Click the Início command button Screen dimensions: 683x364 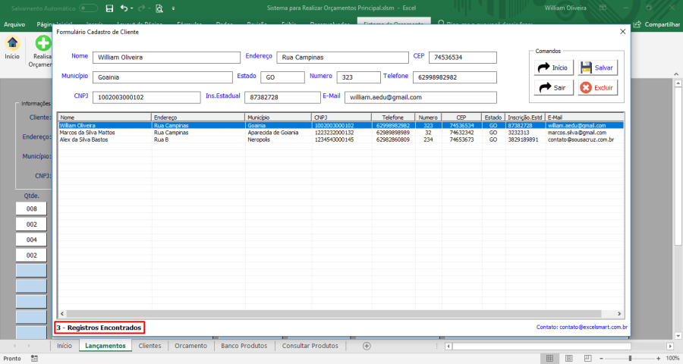click(554, 67)
